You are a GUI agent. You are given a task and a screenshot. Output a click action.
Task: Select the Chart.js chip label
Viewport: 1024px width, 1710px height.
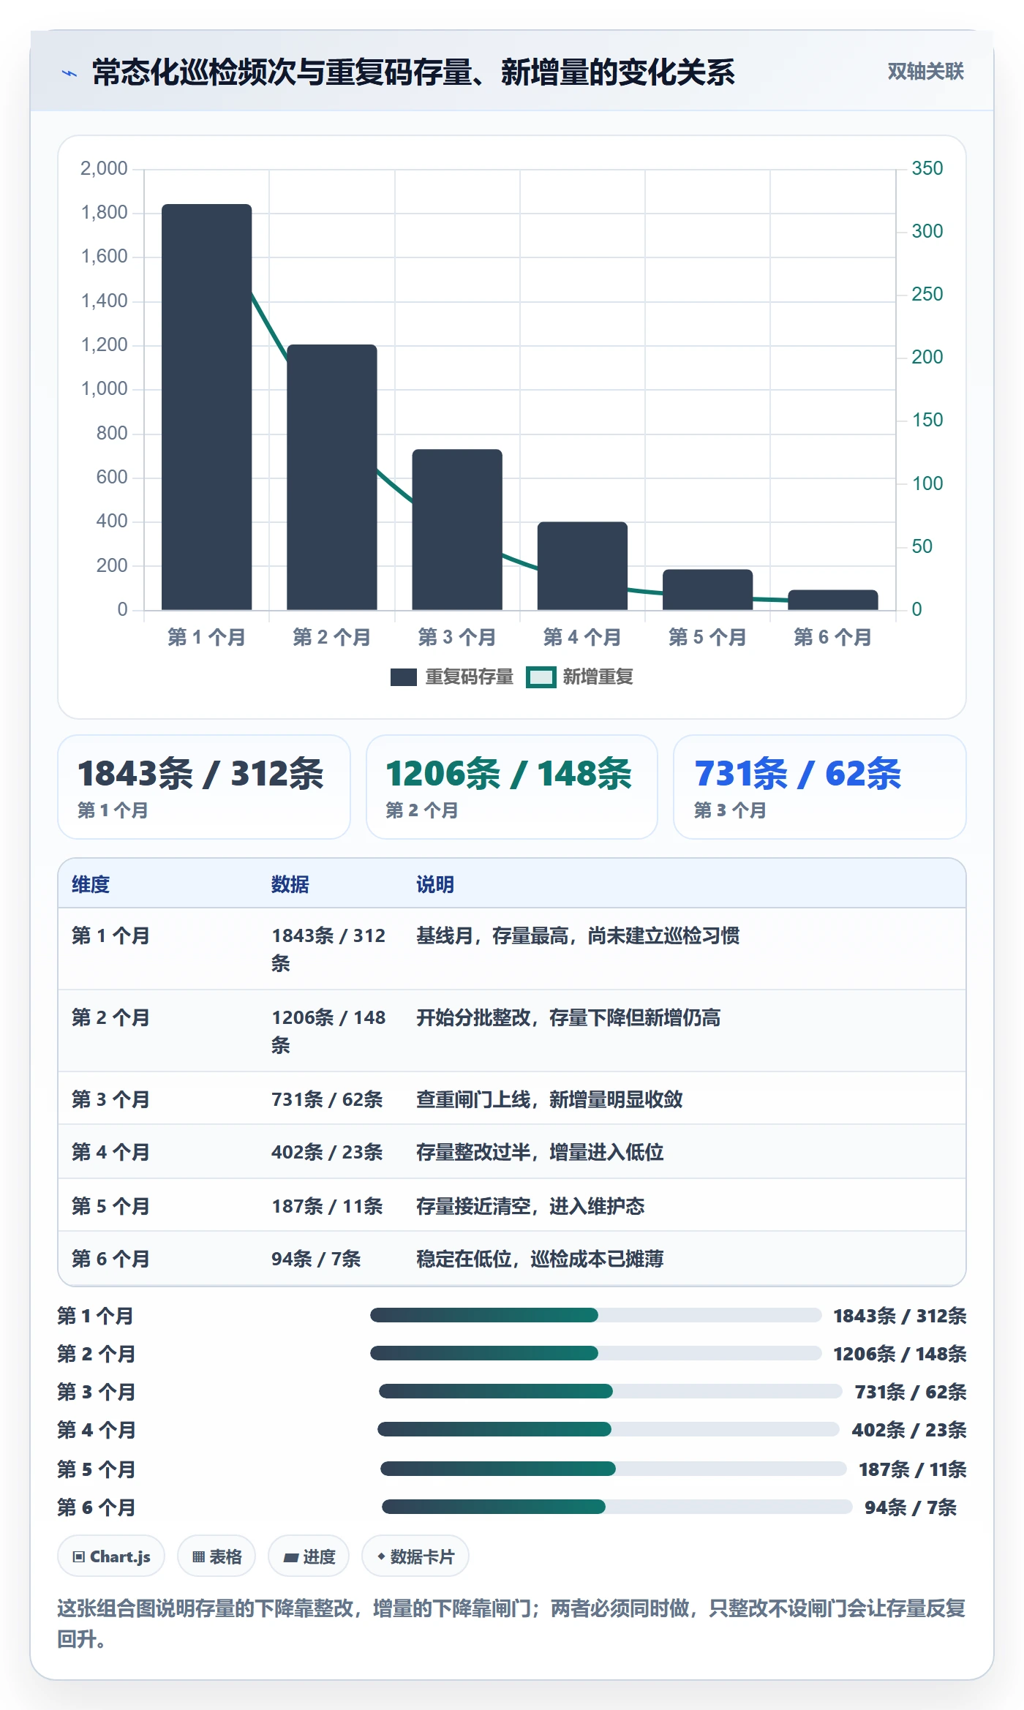[120, 1556]
